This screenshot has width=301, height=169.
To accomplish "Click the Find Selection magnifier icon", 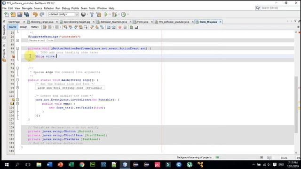I will tap(65, 27).
